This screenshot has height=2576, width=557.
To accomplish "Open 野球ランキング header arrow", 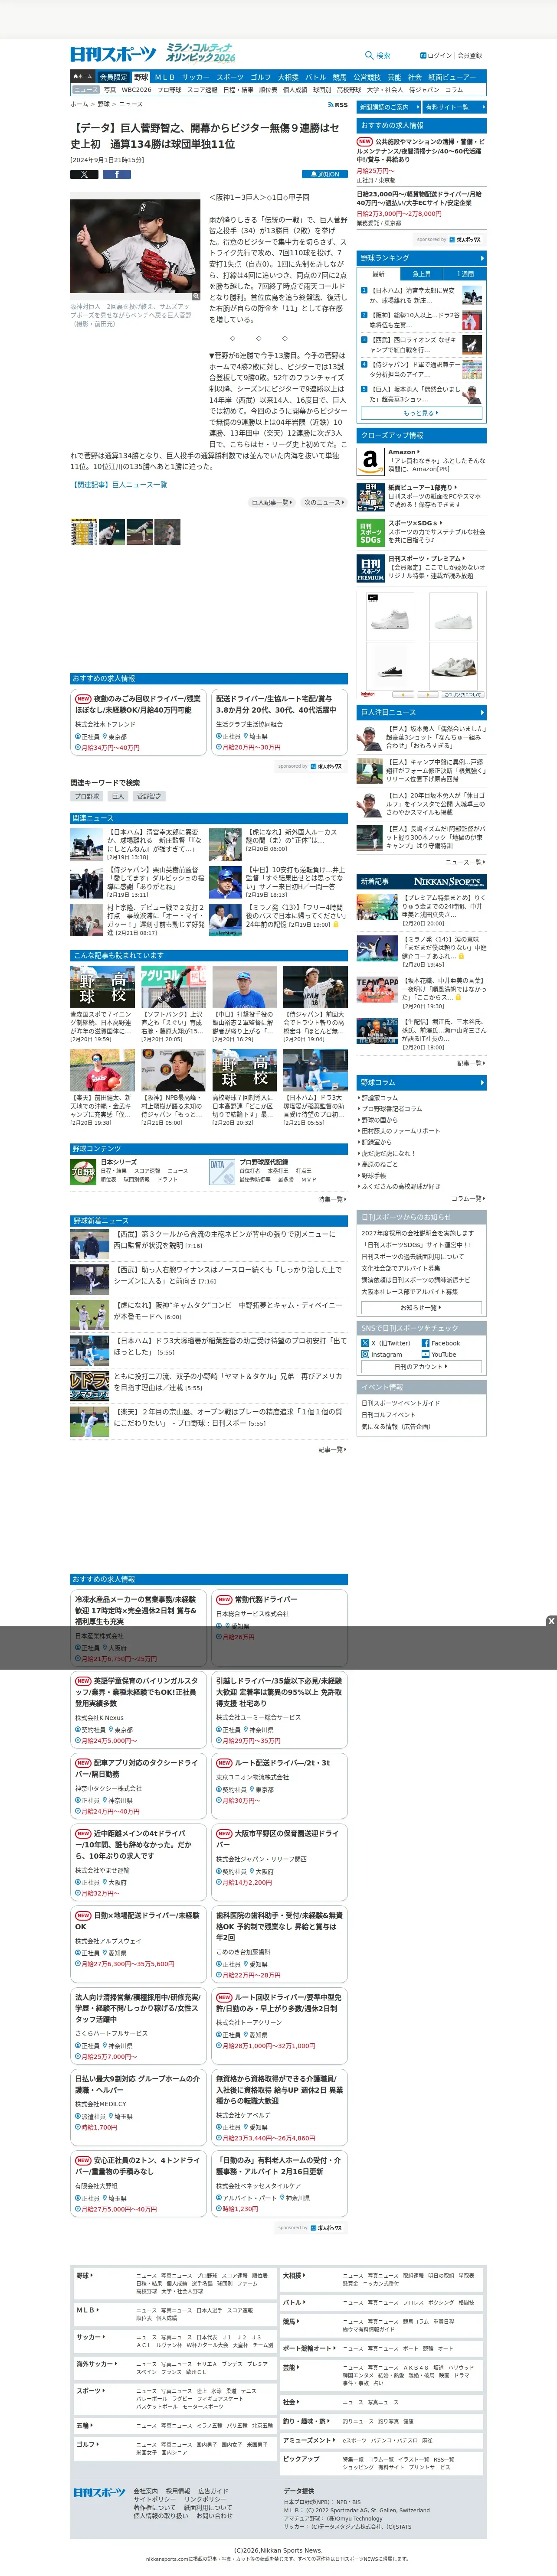I will coord(481,258).
